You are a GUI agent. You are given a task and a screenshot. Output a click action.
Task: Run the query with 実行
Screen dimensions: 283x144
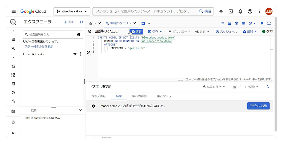137,32
